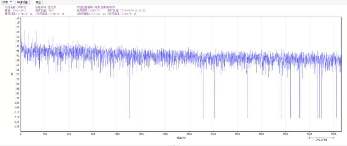The height and width of the screenshot is (146, 347).
Task: Click the -125 tick on dB axis
Action: (x=17, y=126)
